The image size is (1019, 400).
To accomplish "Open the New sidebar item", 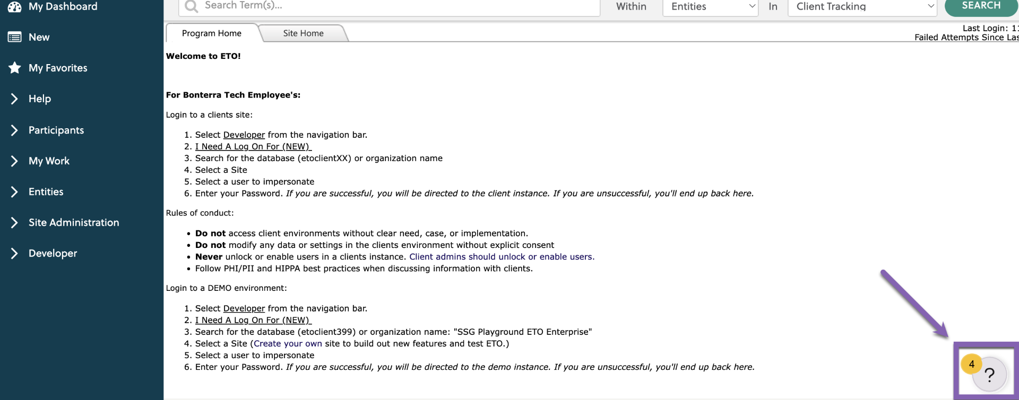I will 39,37.
